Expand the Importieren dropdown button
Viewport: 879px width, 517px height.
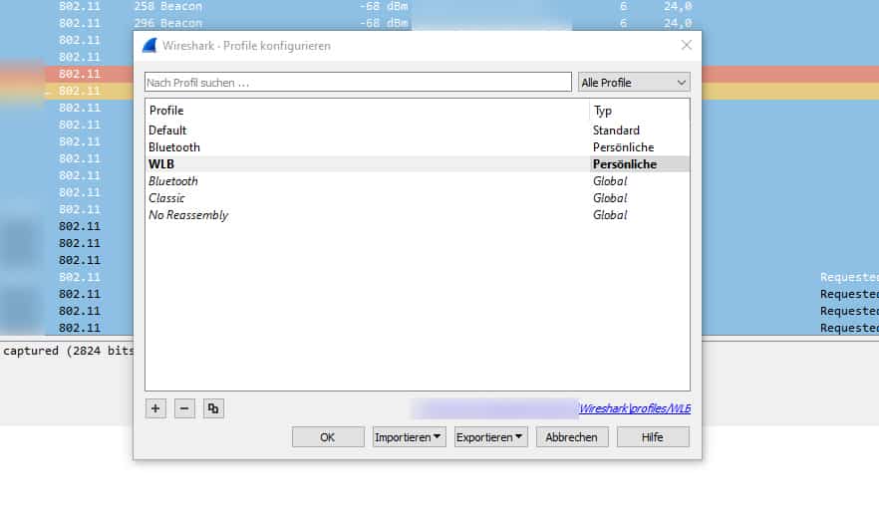coord(409,437)
